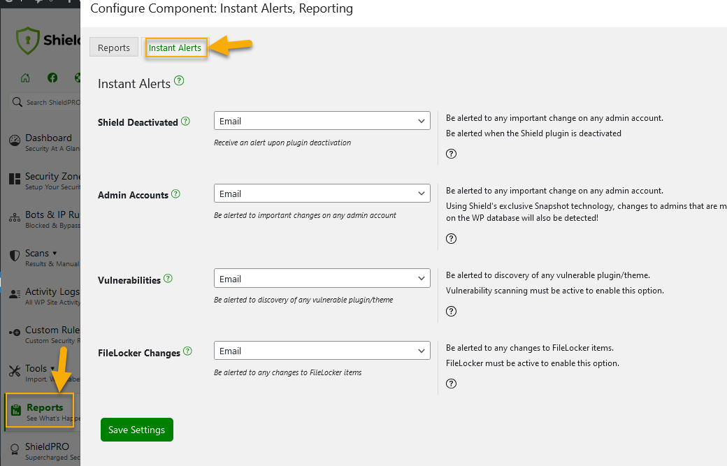
Task: Click the 'Configure Component: Instant Alerts, Reporting' title
Action: (x=222, y=8)
